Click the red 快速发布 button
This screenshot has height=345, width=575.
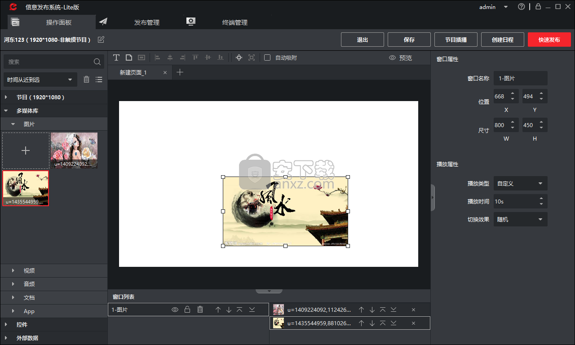[x=549, y=40]
